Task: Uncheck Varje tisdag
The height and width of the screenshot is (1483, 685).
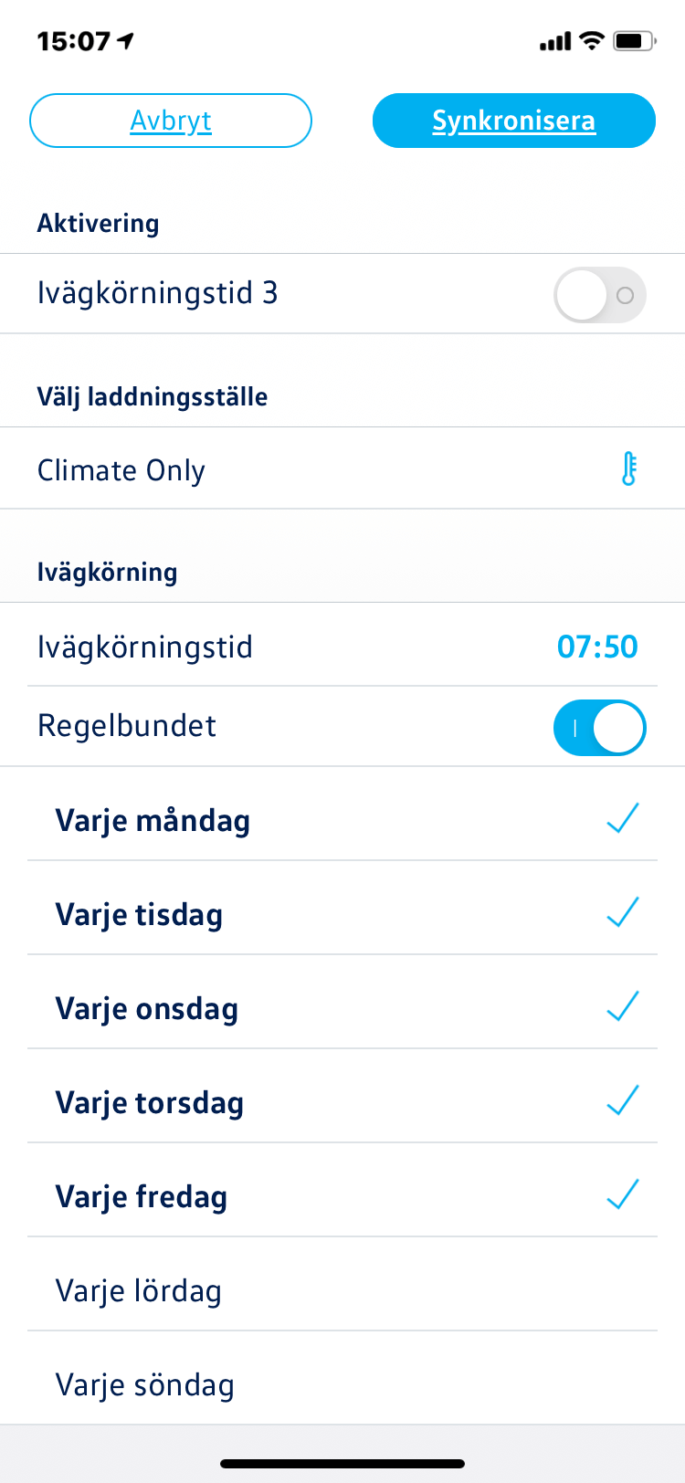Action: (x=342, y=913)
